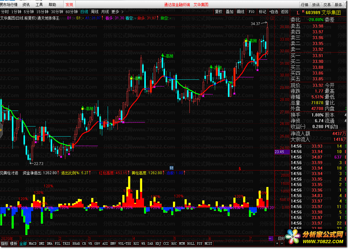The width and height of the screenshot is (349, 249).
Task: Select the 全部 indicators tab
Action: tap(23, 244)
